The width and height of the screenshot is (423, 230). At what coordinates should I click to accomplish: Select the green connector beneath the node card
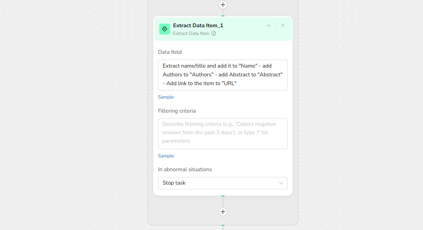223,196
